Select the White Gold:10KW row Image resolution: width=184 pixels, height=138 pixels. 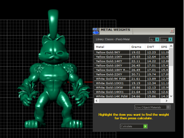[131, 87]
